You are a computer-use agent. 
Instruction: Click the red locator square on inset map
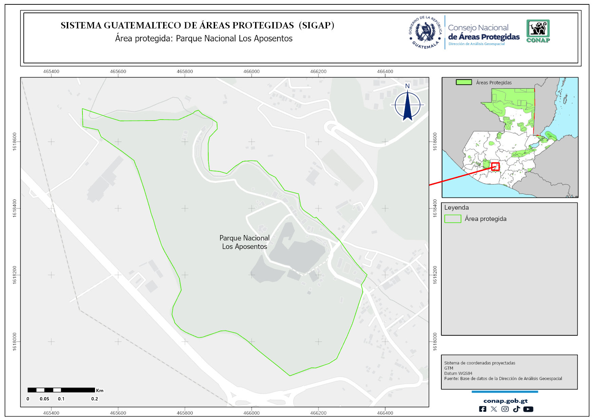point(495,166)
